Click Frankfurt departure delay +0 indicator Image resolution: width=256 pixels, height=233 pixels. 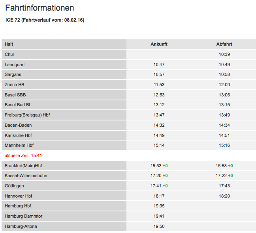pyautogui.click(x=230, y=166)
